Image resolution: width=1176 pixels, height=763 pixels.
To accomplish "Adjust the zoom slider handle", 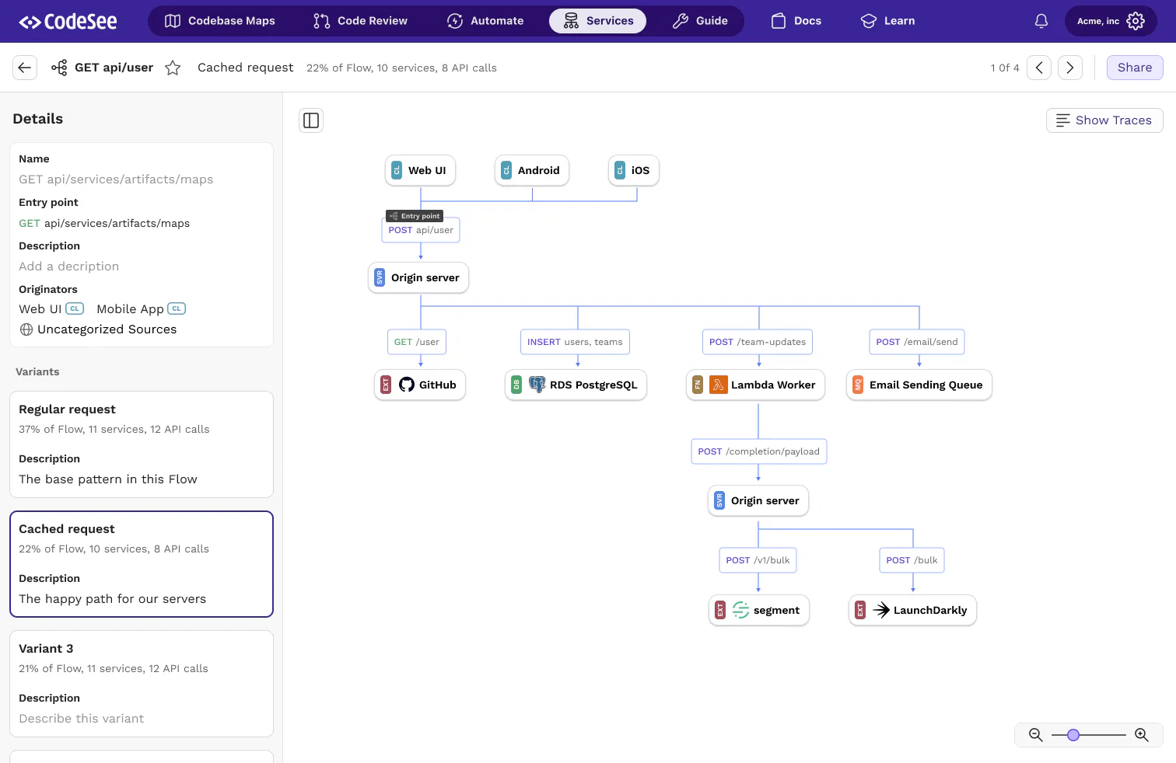I will pyautogui.click(x=1073, y=735).
